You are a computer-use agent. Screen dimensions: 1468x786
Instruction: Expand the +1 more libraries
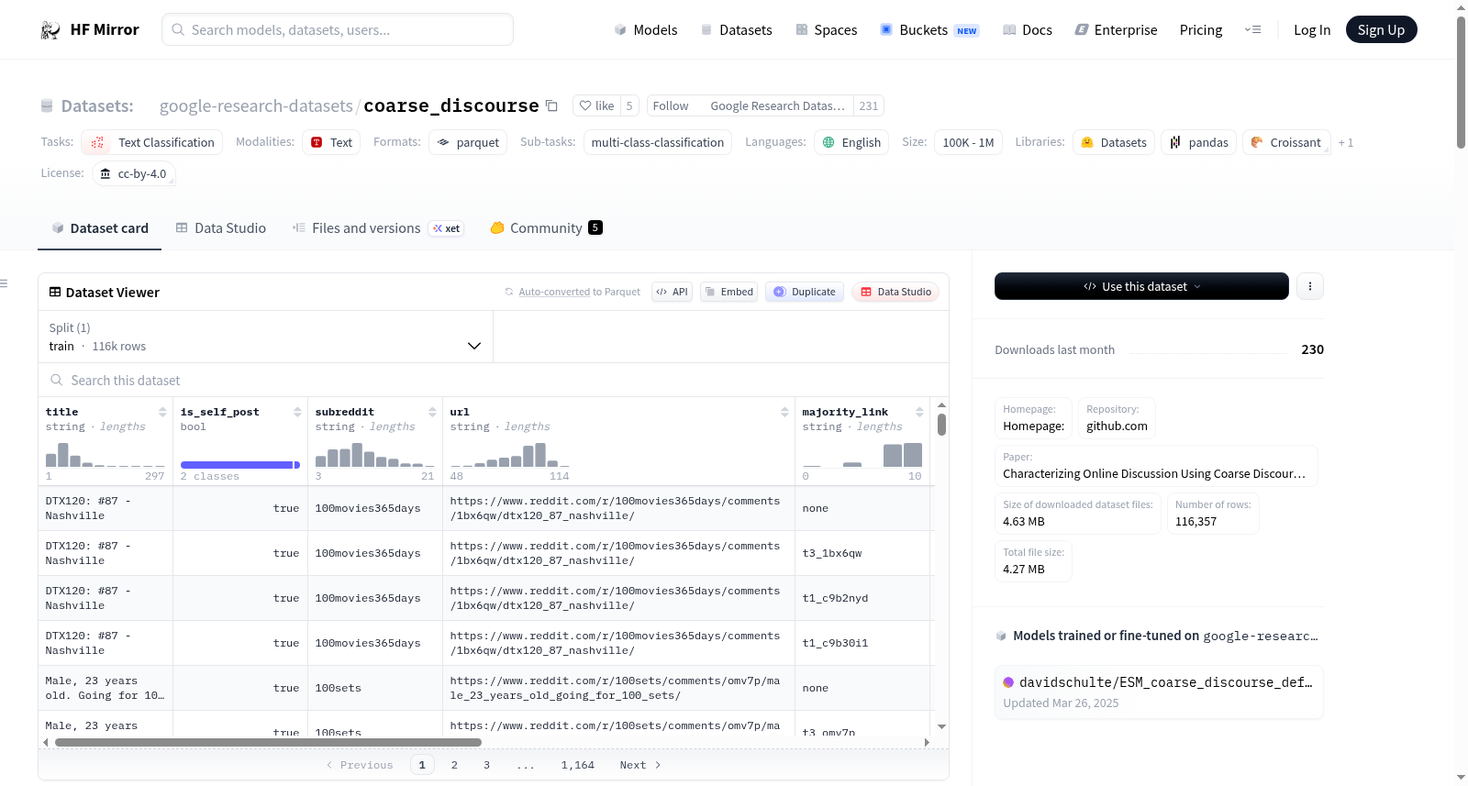[1346, 143]
